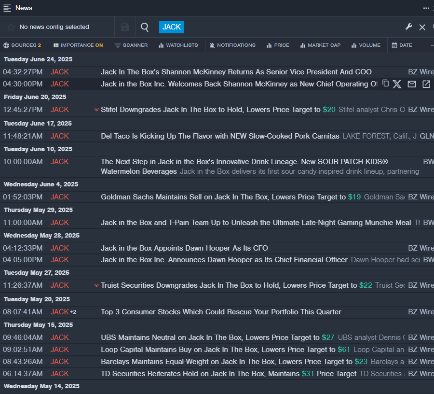Screen dimensions: 434x394
Task: Open the Scanner filter
Action: (131, 45)
